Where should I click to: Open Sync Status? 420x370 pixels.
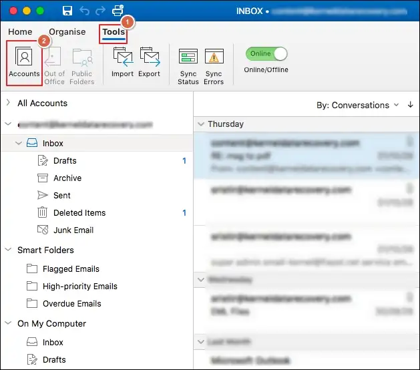(x=188, y=66)
